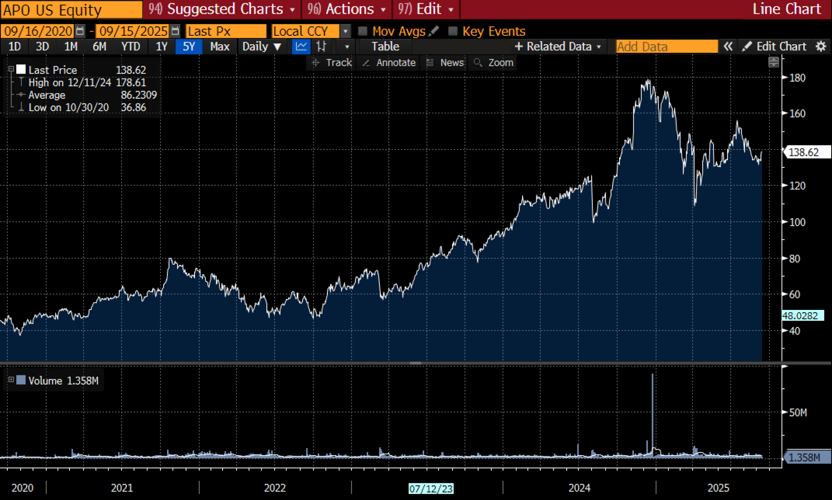832x500 pixels.
Task: Open the Local CCY currency dropdown
Action: [345, 31]
